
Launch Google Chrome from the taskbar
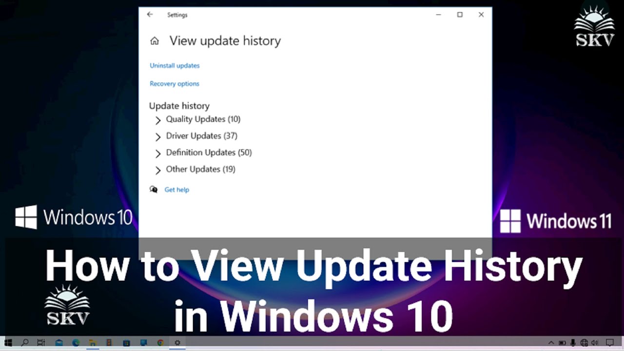[x=160, y=343]
